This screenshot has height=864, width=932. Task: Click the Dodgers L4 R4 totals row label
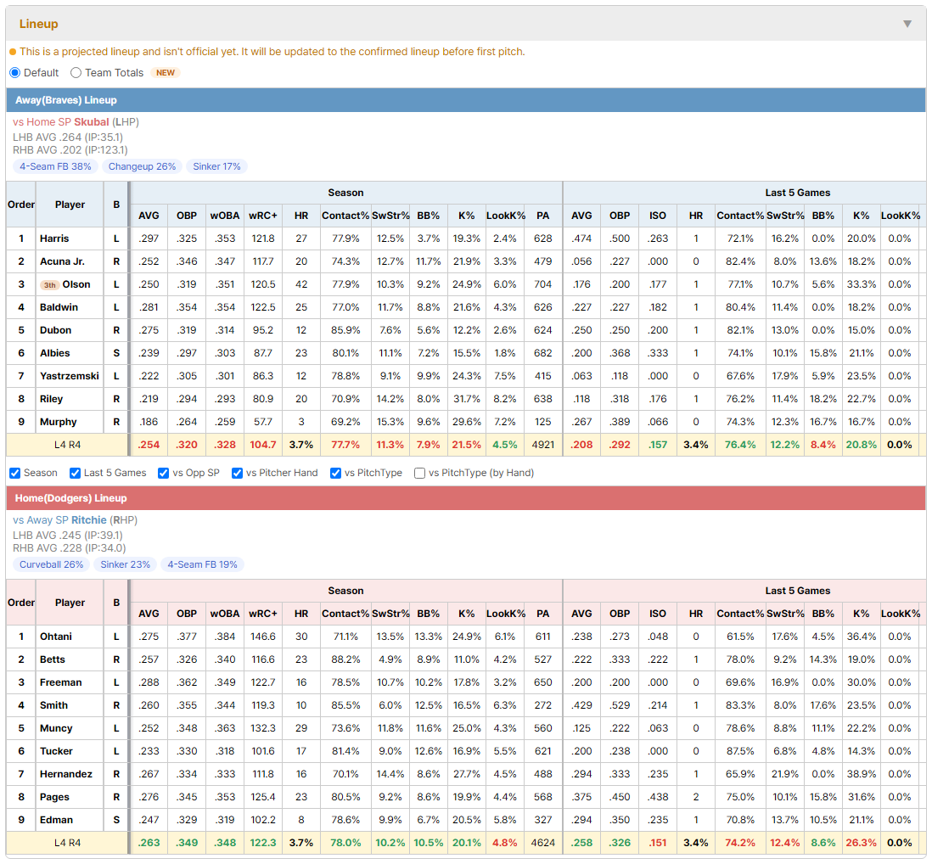point(67,843)
